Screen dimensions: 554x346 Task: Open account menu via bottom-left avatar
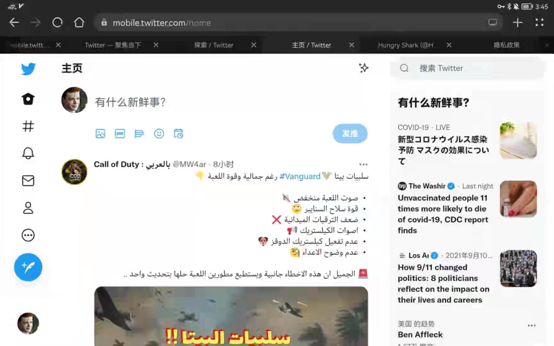click(x=28, y=324)
